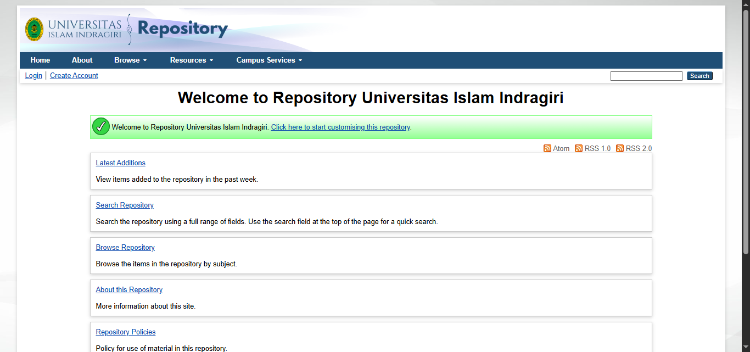This screenshot has width=750, height=352.
Task: Open the Latest Additions page
Action: tap(120, 163)
